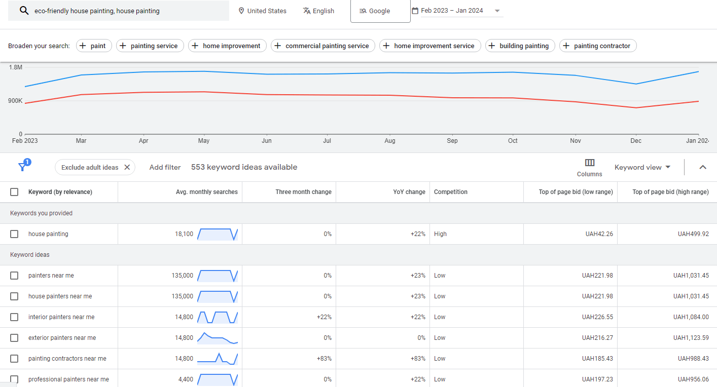
Task: Sort by Avg. monthly searches column
Action: (207, 192)
